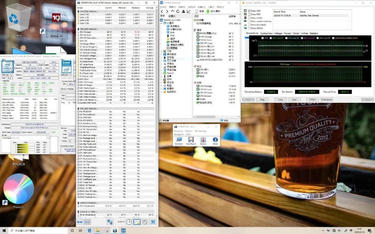Viewport: 375px width, 234px height.
Task: Enable the Stress FPU checkbox
Action: tap(249, 14)
